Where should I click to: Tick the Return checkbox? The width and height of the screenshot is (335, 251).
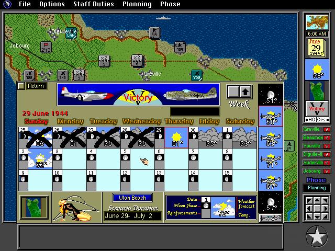(21, 86)
